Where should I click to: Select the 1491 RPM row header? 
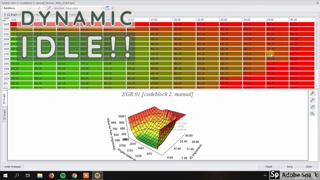[x=6, y=64]
